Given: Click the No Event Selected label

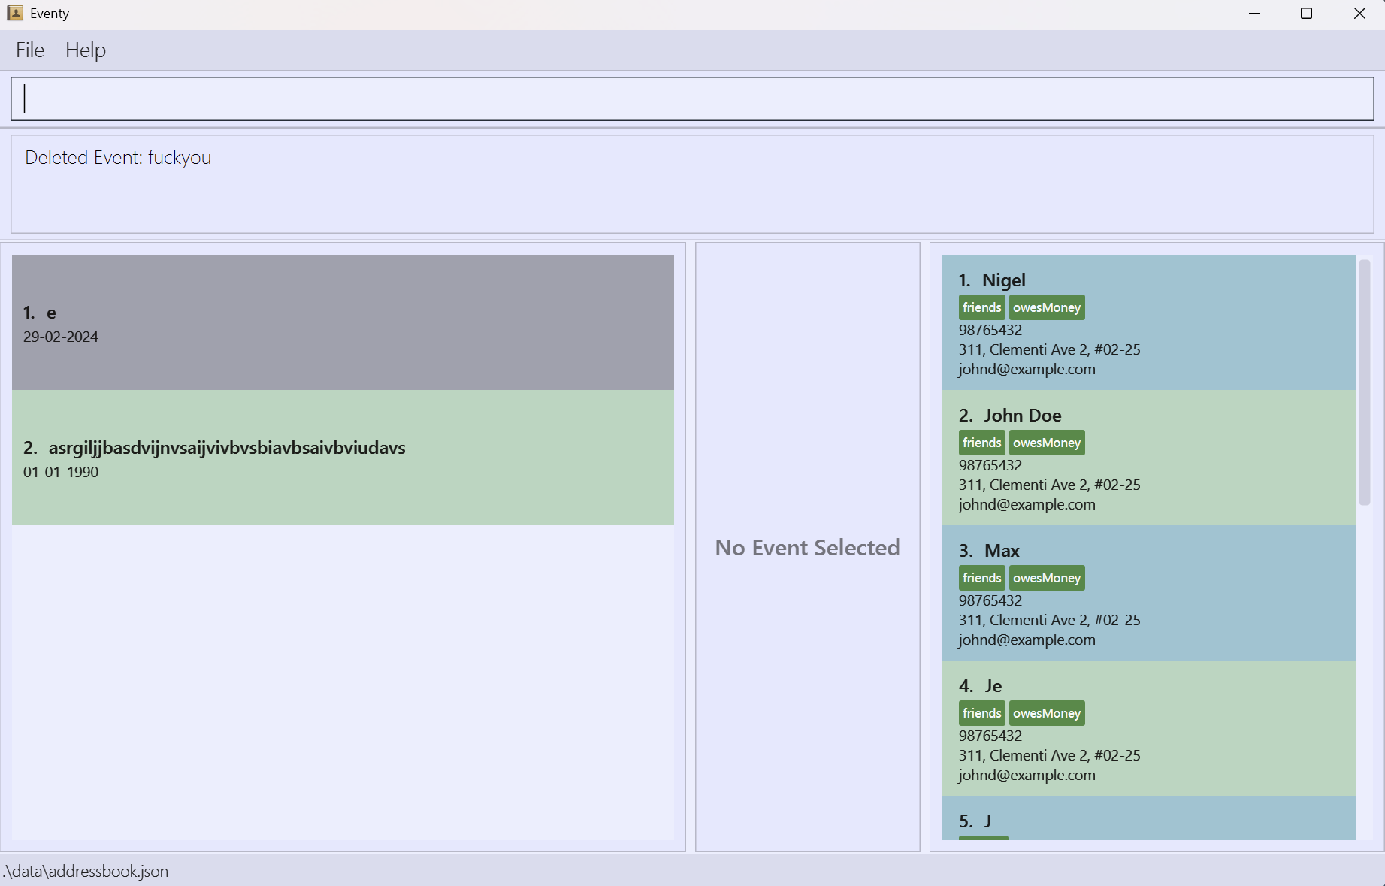Looking at the screenshot, I should click(807, 548).
